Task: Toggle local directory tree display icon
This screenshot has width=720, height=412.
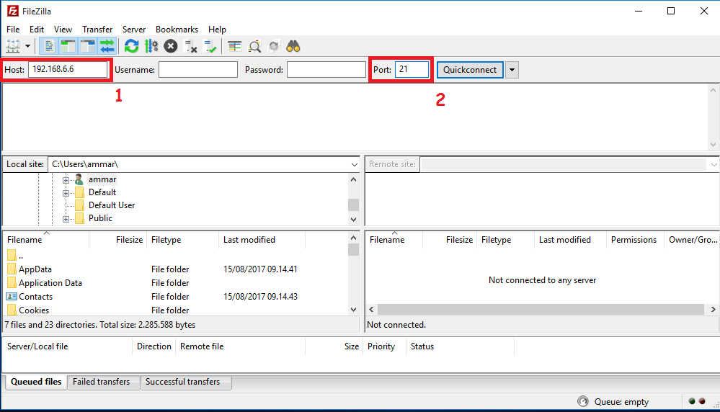Action: click(68, 46)
